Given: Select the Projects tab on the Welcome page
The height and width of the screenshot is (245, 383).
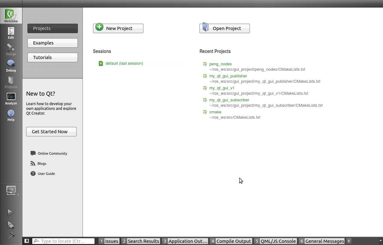Looking at the screenshot, I should click(53, 28).
